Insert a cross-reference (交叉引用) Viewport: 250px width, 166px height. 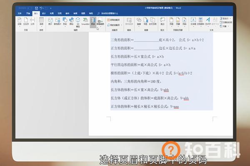tap(152, 22)
